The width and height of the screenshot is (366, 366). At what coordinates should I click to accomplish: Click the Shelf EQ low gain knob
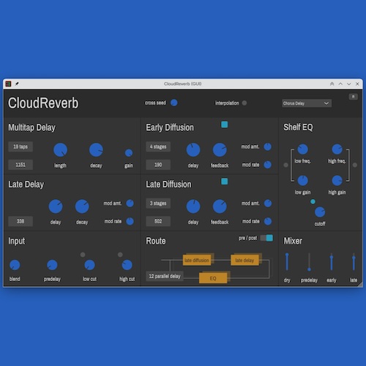pyautogui.click(x=303, y=181)
